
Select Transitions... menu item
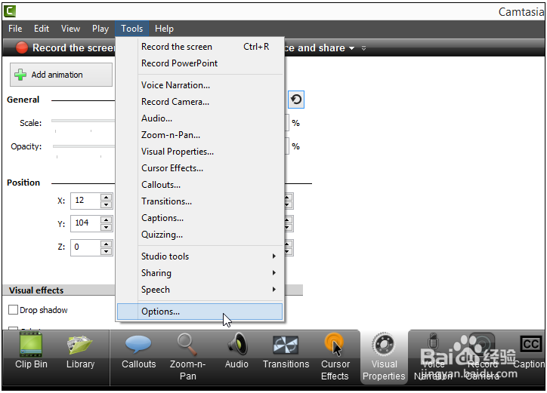point(200,201)
